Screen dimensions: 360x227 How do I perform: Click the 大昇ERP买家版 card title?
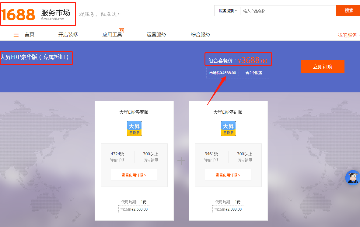click(134, 112)
